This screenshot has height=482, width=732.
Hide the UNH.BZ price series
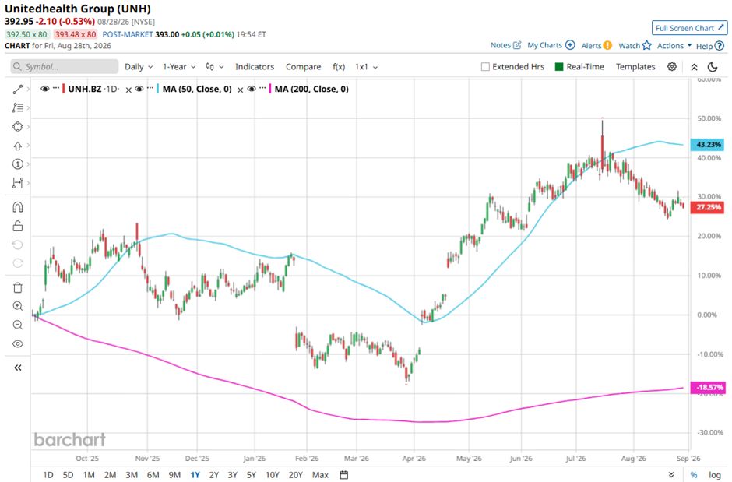45,89
